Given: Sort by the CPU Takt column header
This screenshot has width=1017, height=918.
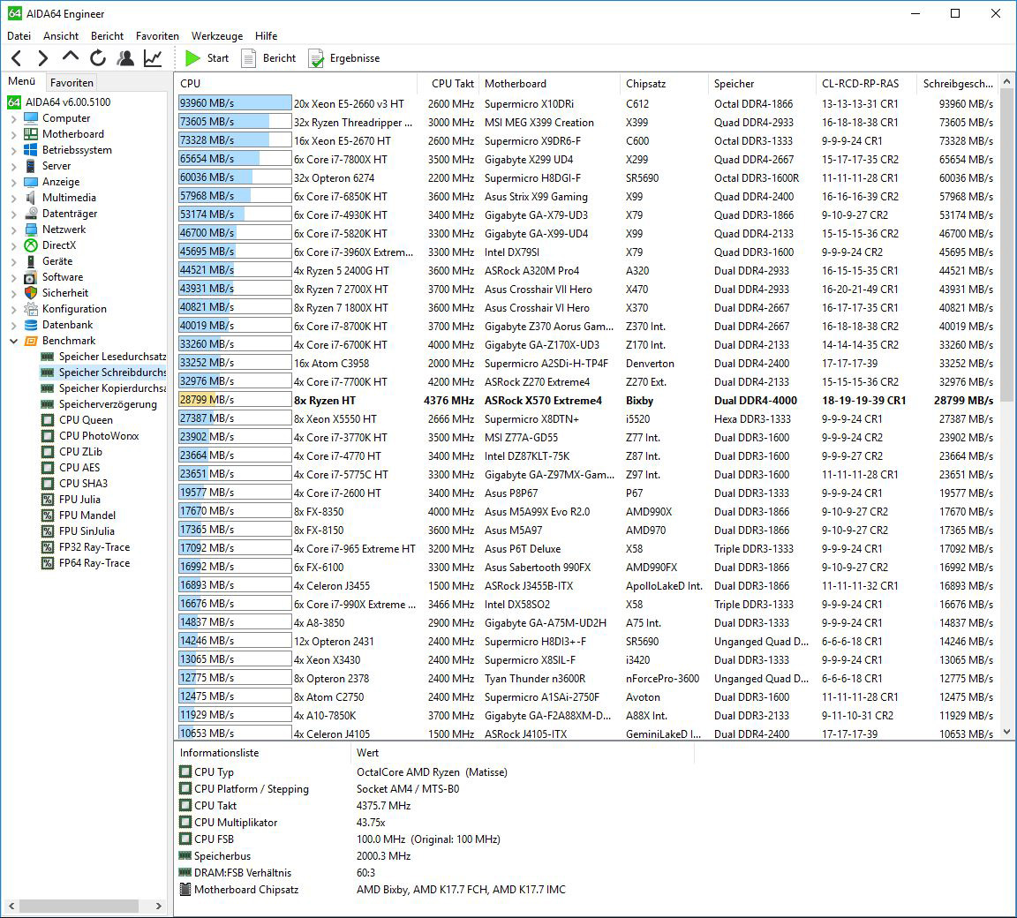Looking at the screenshot, I should click(448, 84).
